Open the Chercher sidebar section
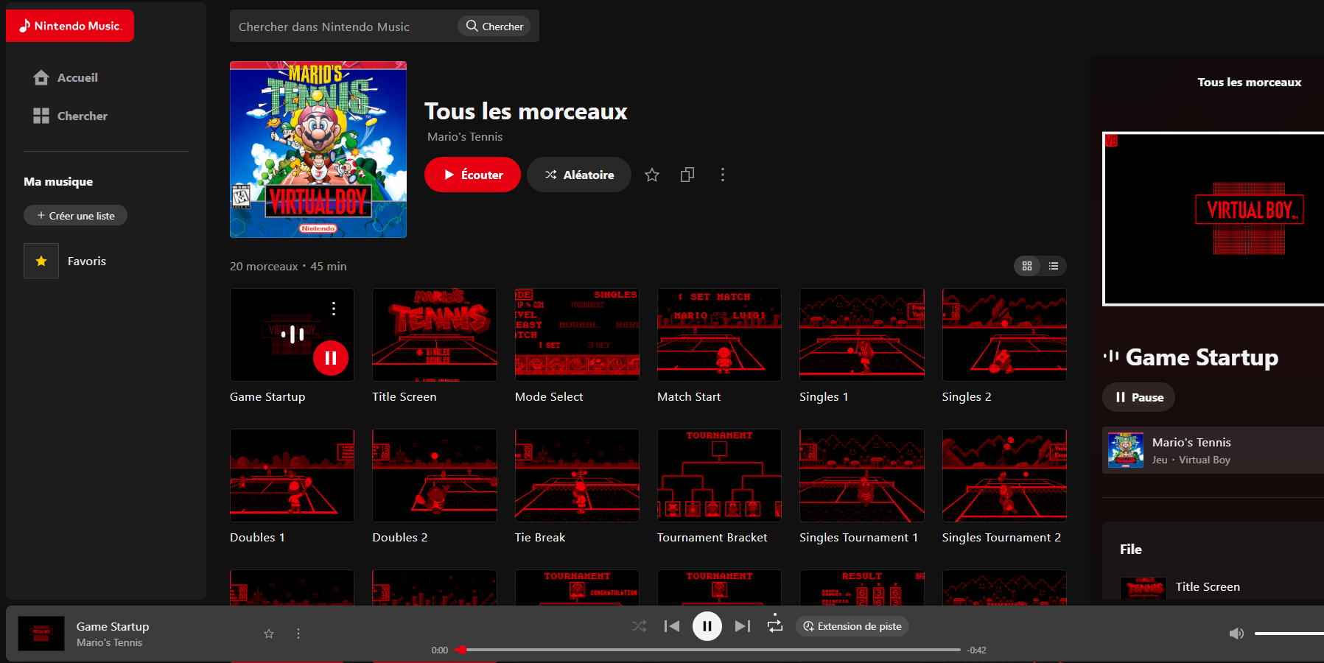 pos(70,116)
